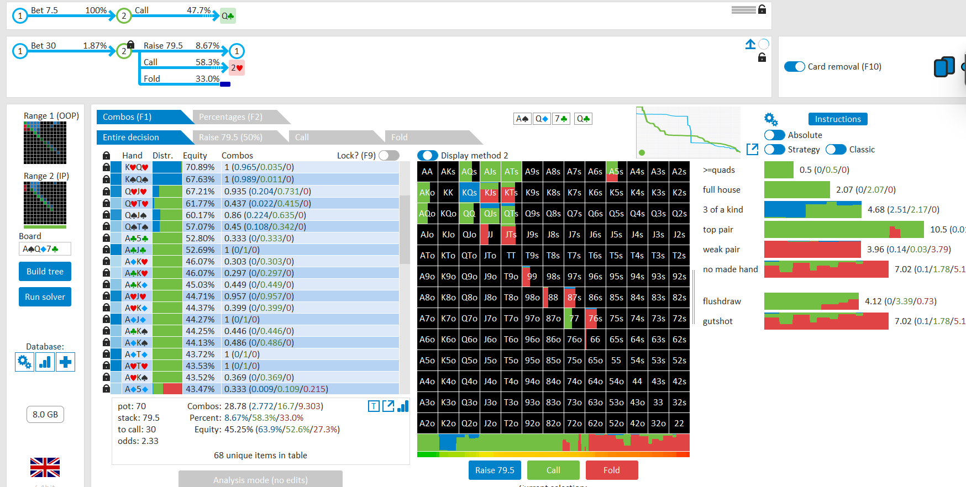Select the AA cell in hand matrix
966x487 pixels.
427,172
